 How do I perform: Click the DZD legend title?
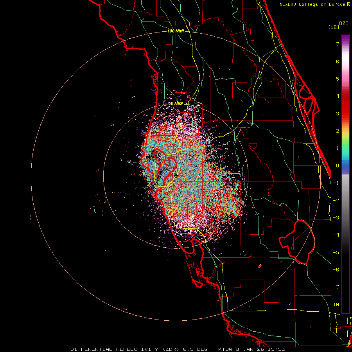pyautogui.click(x=344, y=23)
